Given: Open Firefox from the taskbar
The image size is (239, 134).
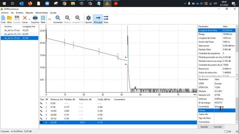Looking at the screenshot, I should (x=30, y=3).
